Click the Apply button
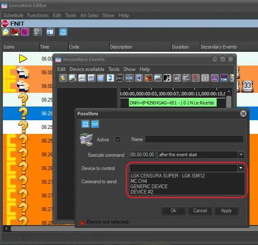 click(226, 211)
